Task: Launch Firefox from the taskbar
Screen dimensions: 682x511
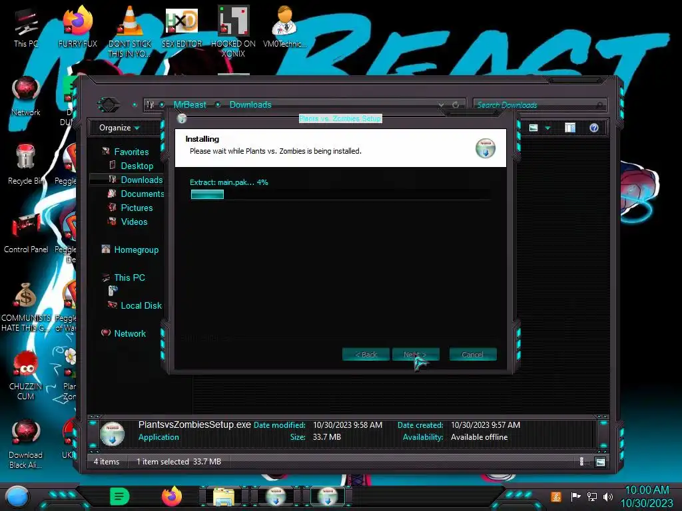Action: tap(172, 496)
